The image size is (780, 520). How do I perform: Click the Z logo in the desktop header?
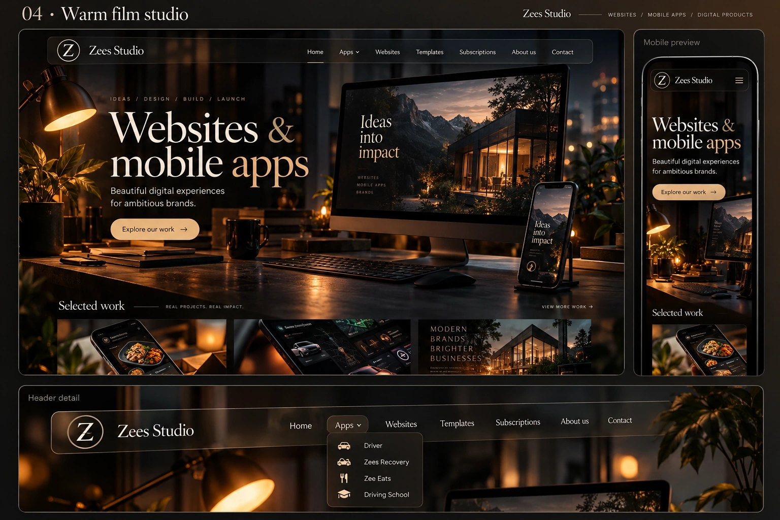pos(69,51)
